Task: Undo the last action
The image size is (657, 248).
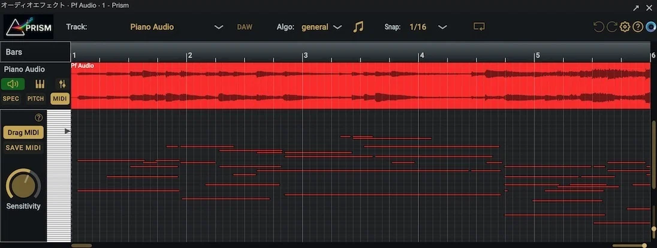Action: coord(599,27)
